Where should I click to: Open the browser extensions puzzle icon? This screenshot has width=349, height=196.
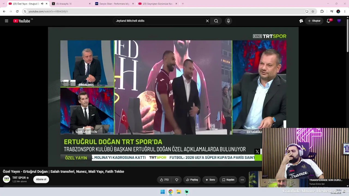322,11
